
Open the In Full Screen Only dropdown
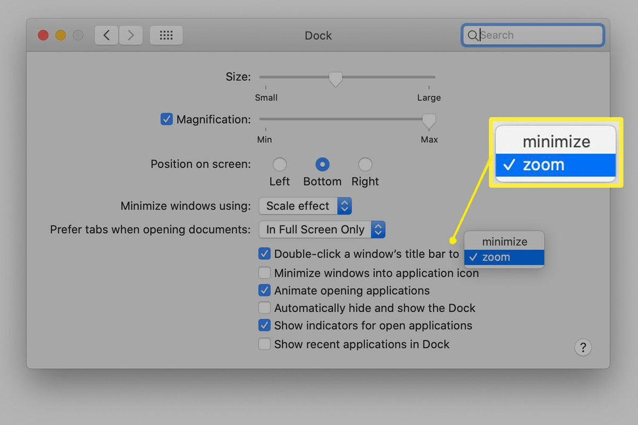point(322,229)
